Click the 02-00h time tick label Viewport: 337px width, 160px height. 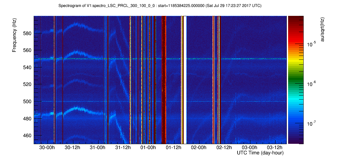click(x=199, y=147)
